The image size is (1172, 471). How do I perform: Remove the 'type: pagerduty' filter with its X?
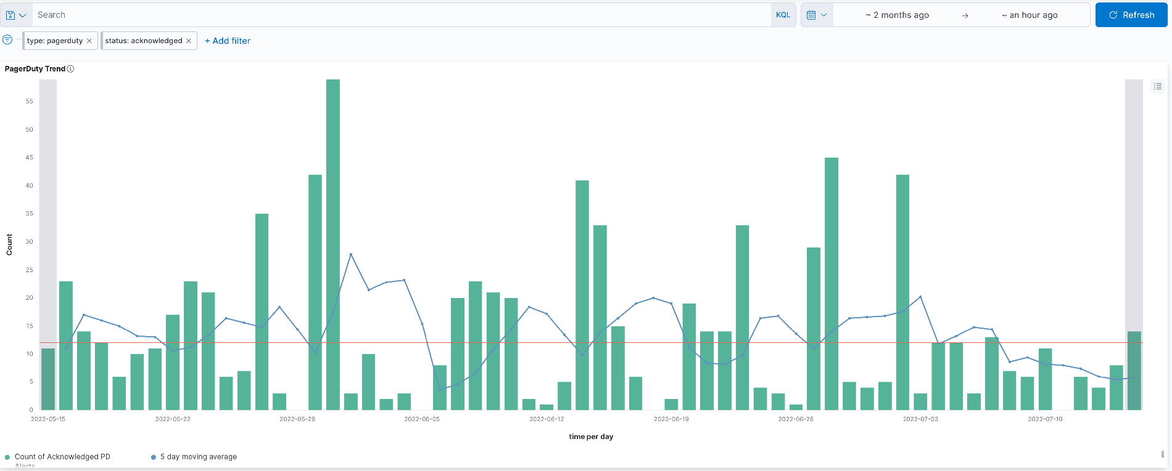[x=89, y=41]
